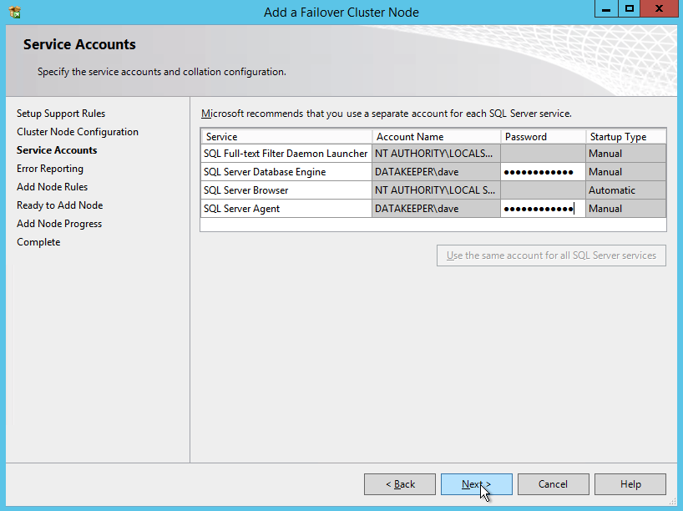Click the Password column header
Image resolution: width=683 pixels, height=511 pixels.
click(543, 137)
